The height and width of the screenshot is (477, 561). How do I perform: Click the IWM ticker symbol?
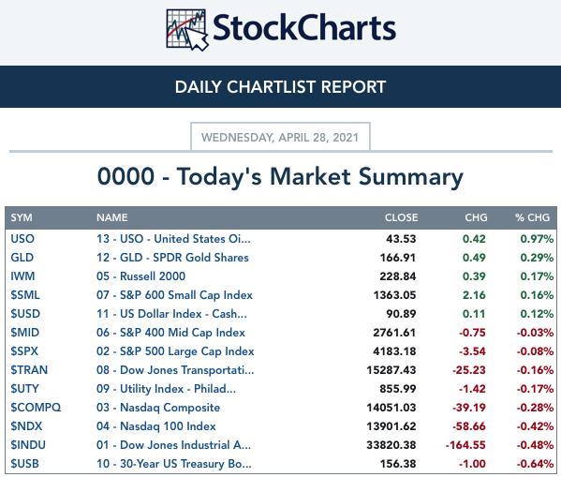[x=22, y=276]
